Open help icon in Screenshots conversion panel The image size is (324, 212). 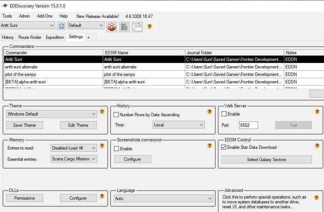click(210, 146)
